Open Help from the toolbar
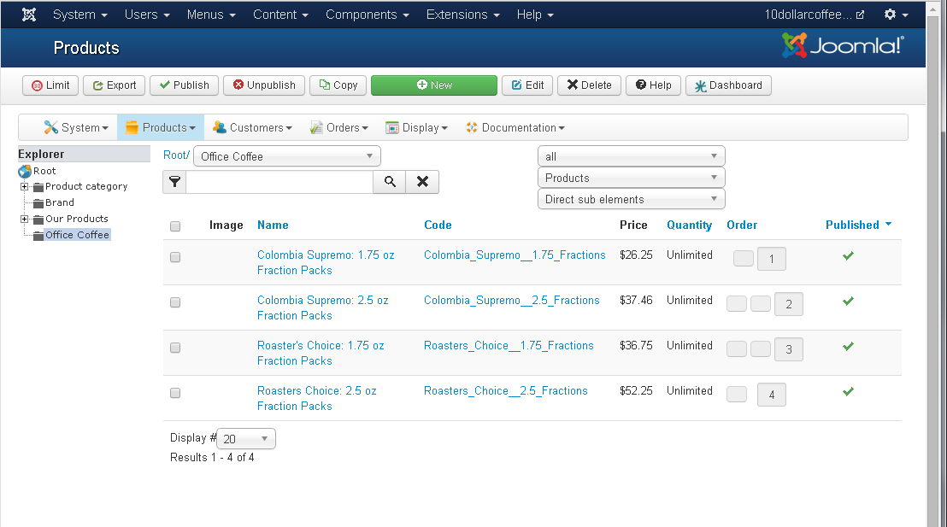Viewport: 947px width, 527px height. click(x=654, y=85)
